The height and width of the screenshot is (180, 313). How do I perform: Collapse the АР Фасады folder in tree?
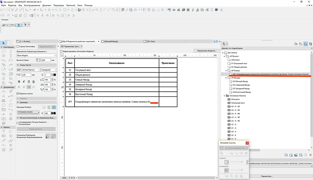[x=225, y=78]
